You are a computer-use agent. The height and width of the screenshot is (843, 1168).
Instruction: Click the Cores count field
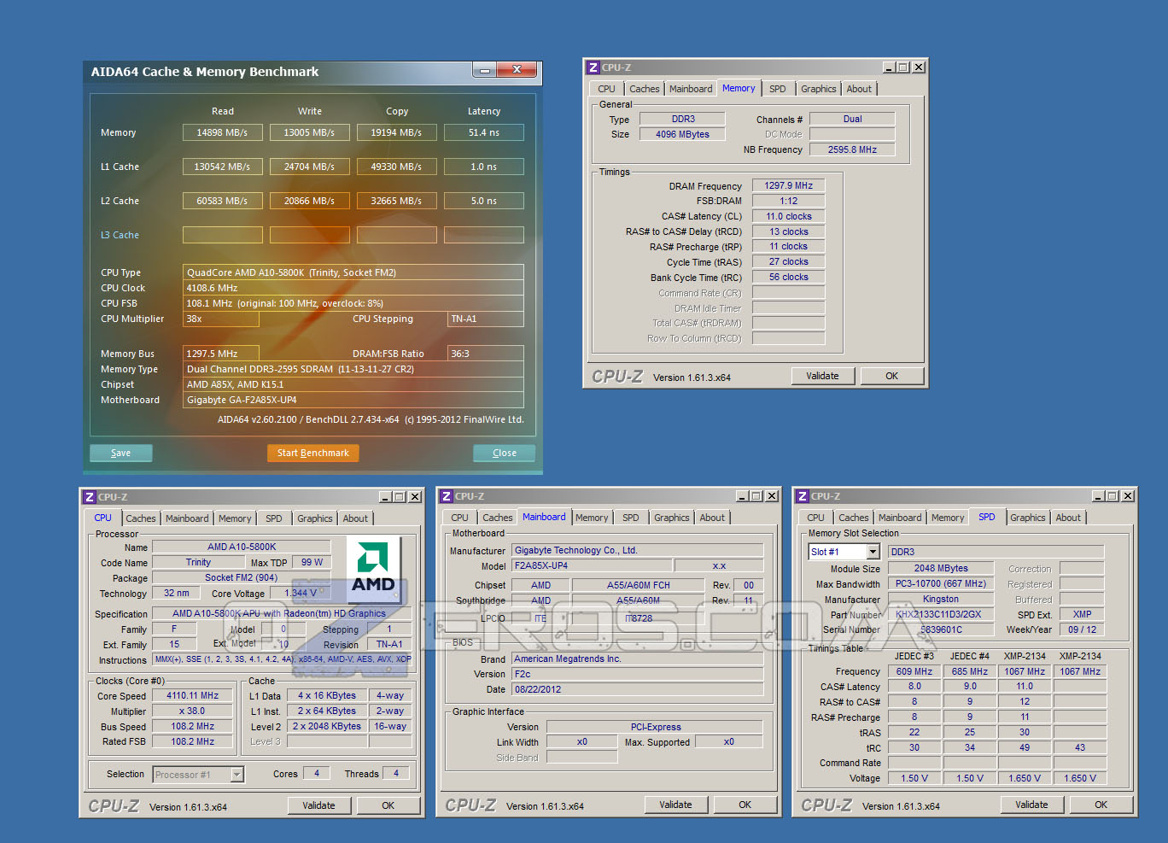click(317, 773)
